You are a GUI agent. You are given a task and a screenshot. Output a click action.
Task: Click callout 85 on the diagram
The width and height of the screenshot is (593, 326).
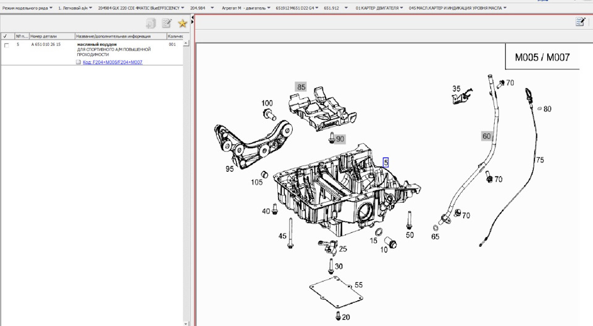[x=301, y=87]
